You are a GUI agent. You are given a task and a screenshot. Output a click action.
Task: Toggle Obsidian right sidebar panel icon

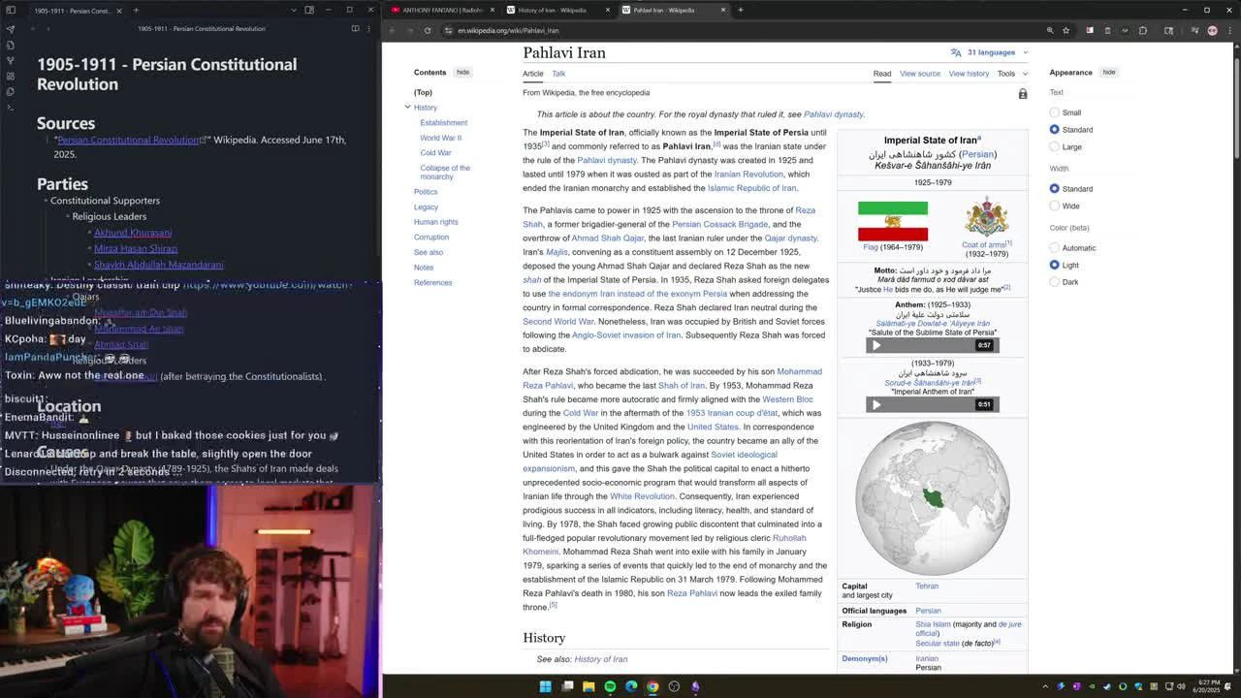coord(309,11)
